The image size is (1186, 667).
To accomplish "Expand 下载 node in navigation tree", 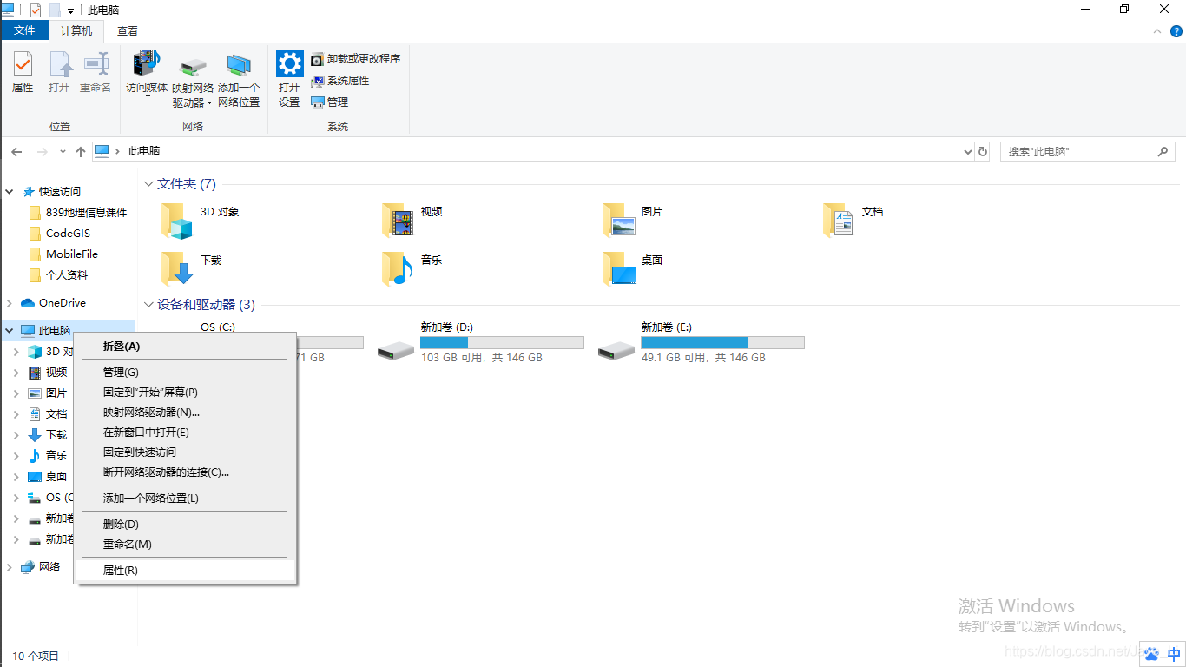I will 16,435.
